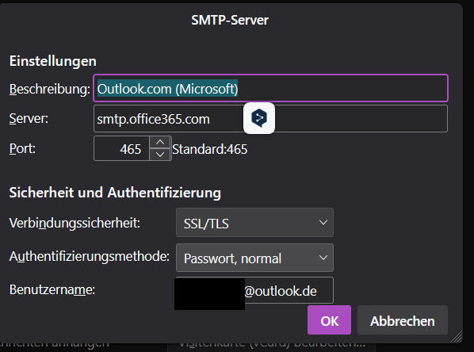Decrease port number with down arrow

[x=160, y=155]
